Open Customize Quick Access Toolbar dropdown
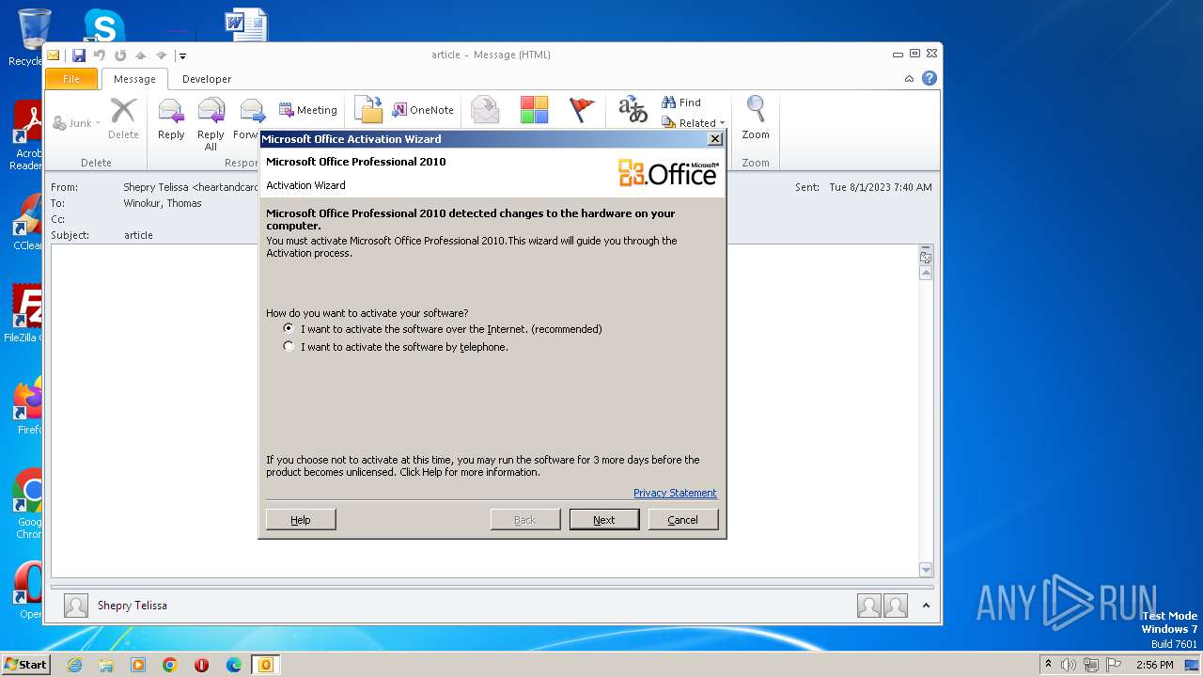The image size is (1203, 677). pos(182,56)
